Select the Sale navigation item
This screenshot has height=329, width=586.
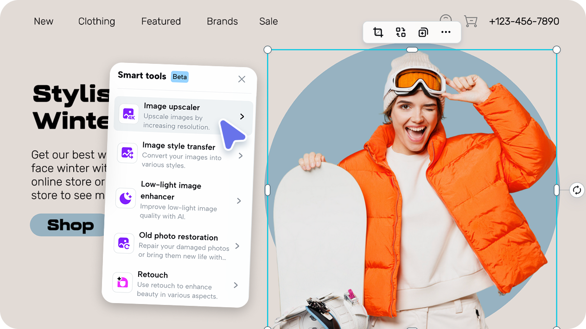pyautogui.click(x=268, y=21)
